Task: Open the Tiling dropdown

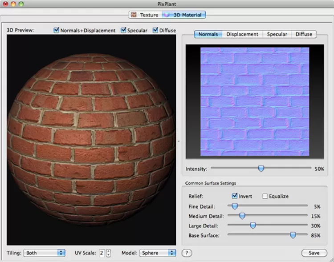Action: point(44,253)
